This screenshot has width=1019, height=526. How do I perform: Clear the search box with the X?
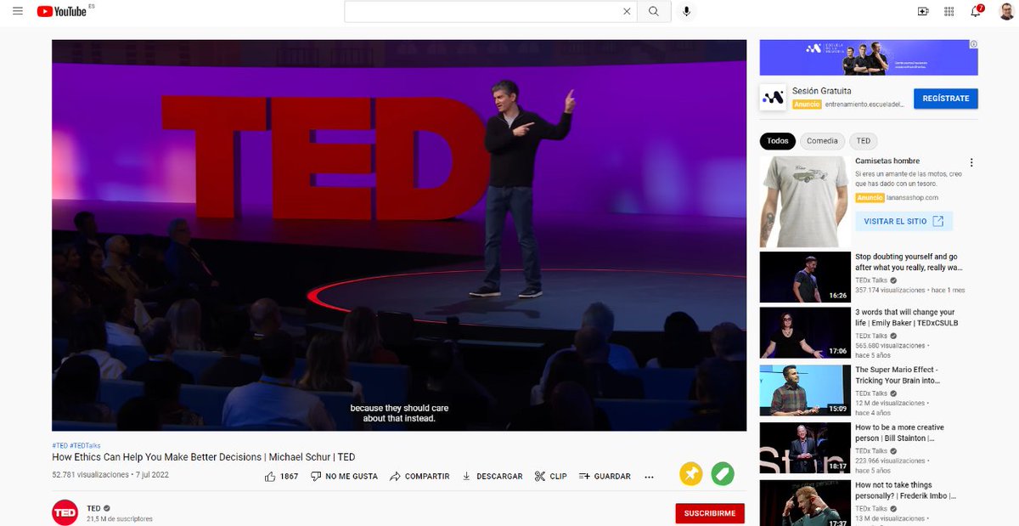pos(627,11)
